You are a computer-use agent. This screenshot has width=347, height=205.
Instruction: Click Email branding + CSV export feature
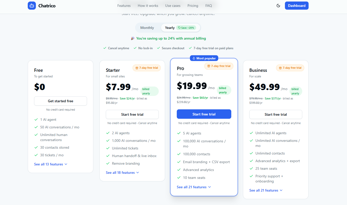tap(206, 162)
